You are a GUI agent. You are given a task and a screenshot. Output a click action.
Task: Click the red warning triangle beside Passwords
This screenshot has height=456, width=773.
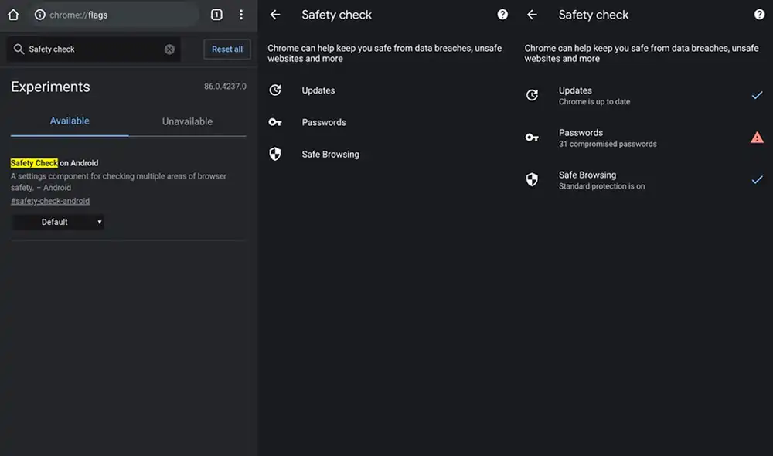[x=757, y=138]
